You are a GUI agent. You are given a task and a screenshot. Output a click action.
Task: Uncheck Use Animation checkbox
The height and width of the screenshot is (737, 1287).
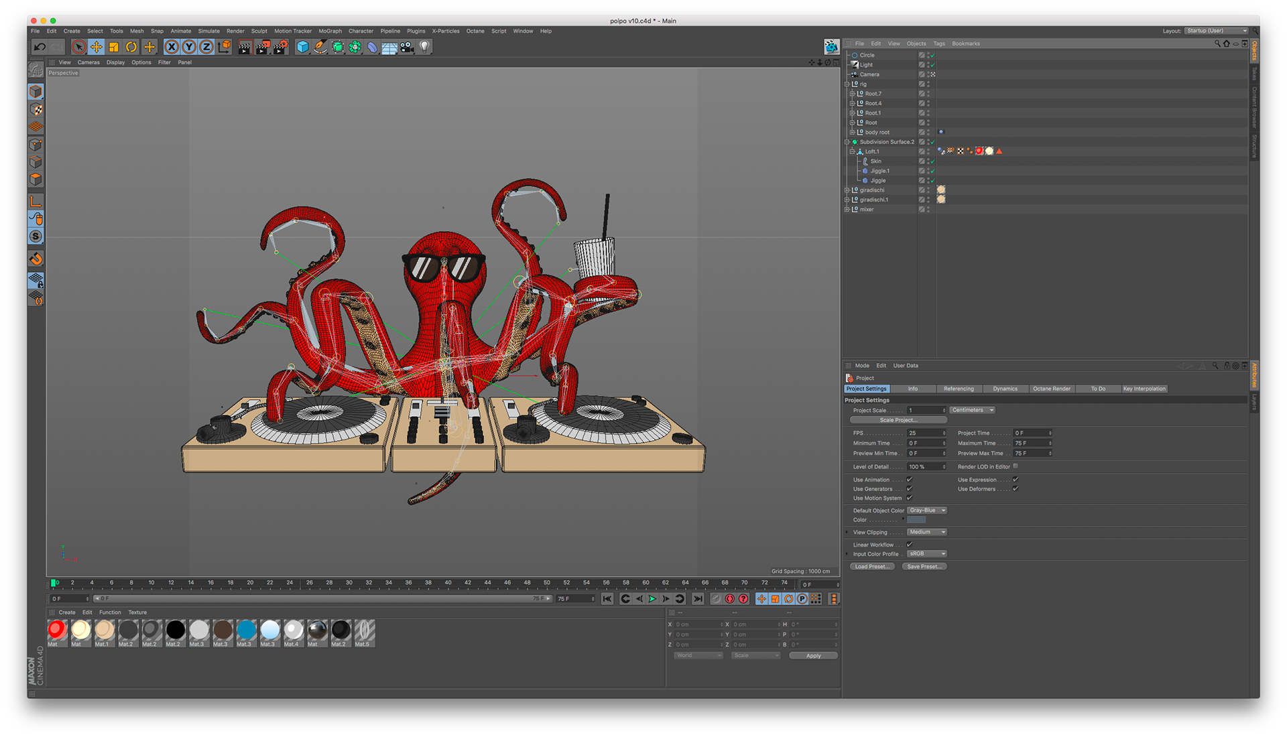(910, 480)
